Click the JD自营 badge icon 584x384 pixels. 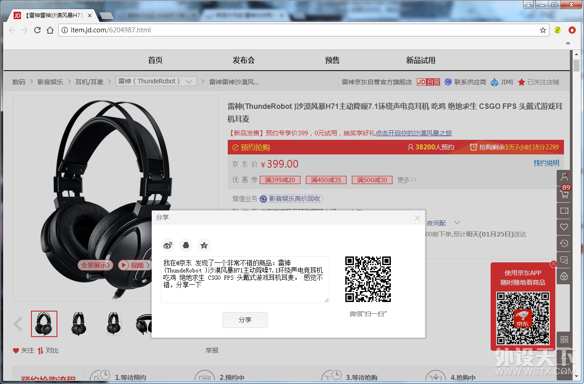tap(429, 82)
